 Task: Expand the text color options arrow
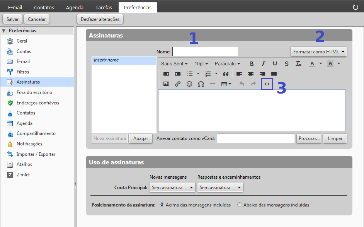(321, 63)
